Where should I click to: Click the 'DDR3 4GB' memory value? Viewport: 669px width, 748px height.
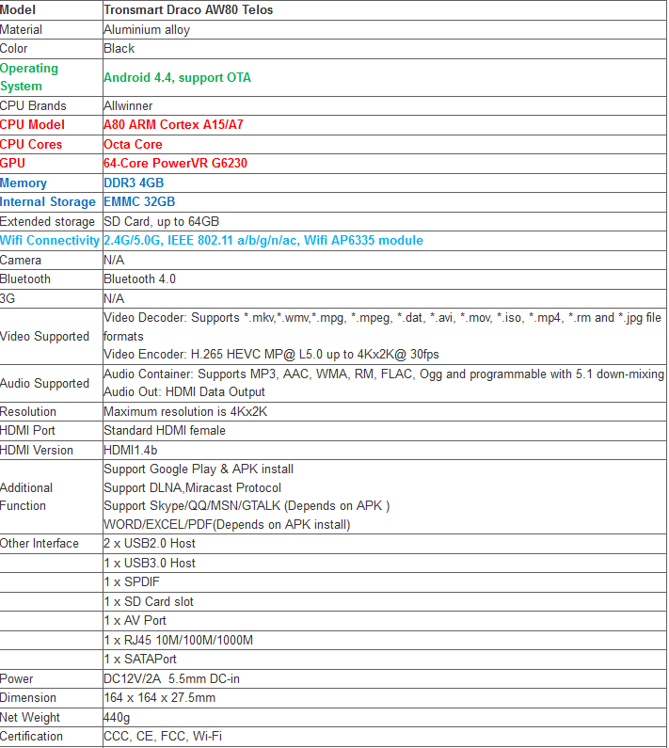[x=134, y=183]
